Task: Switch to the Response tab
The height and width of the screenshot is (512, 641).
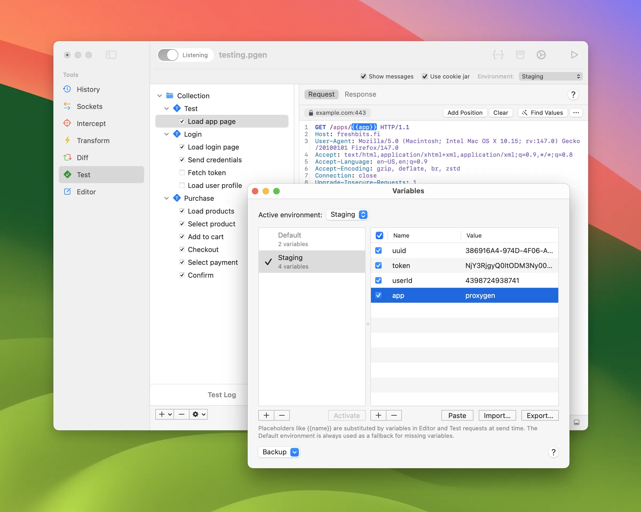Action: [360, 94]
